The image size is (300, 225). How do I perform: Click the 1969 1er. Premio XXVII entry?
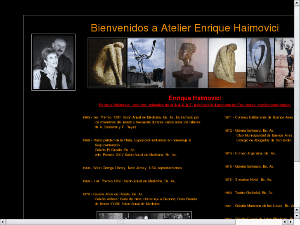129,181
